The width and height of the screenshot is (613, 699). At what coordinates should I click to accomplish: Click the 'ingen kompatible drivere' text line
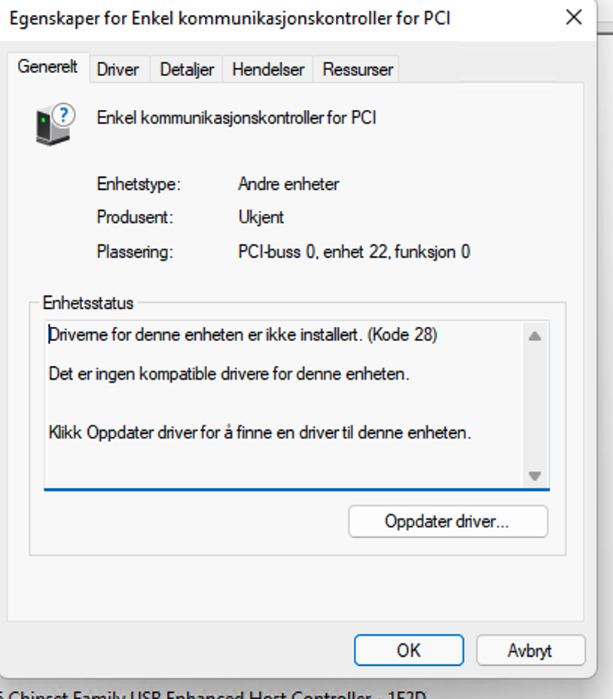click(x=229, y=374)
